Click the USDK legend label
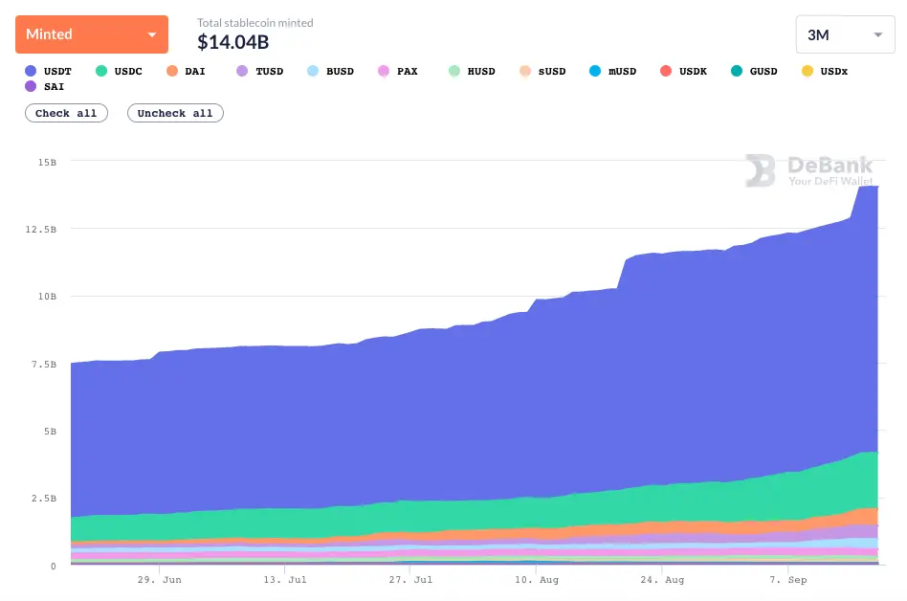Image resolution: width=907 pixels, height=601 pixels. (693, 71)
